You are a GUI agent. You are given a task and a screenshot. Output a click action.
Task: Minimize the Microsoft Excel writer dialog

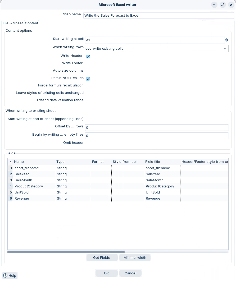point(214,5)
